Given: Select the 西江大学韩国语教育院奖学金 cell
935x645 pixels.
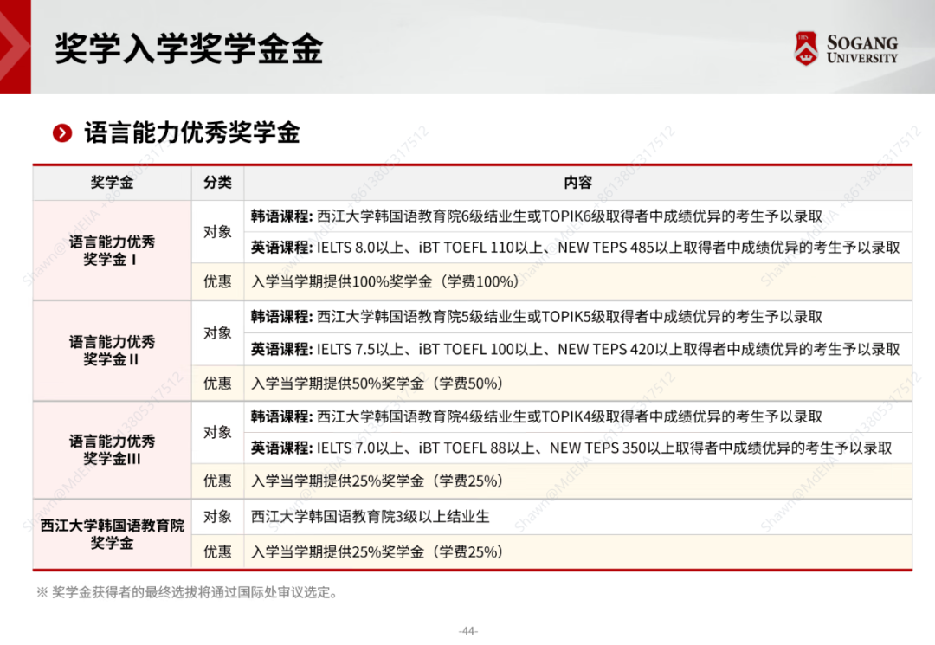Looking at the screenshot, I should (112, 534).
